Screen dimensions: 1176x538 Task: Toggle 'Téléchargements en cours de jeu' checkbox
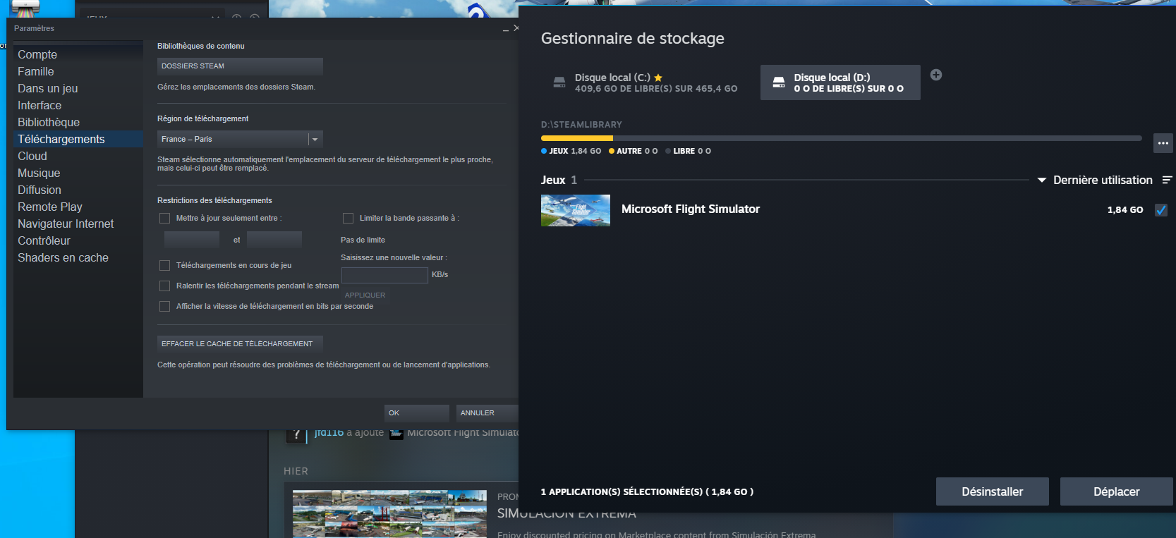(164, 266)
